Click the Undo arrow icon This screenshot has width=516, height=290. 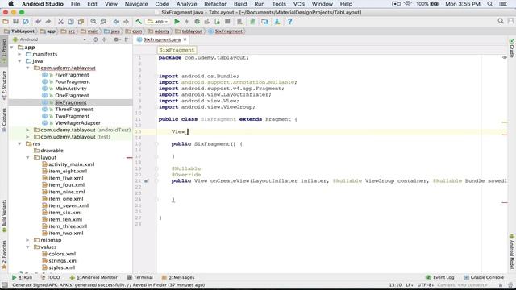tap(39, 22)
